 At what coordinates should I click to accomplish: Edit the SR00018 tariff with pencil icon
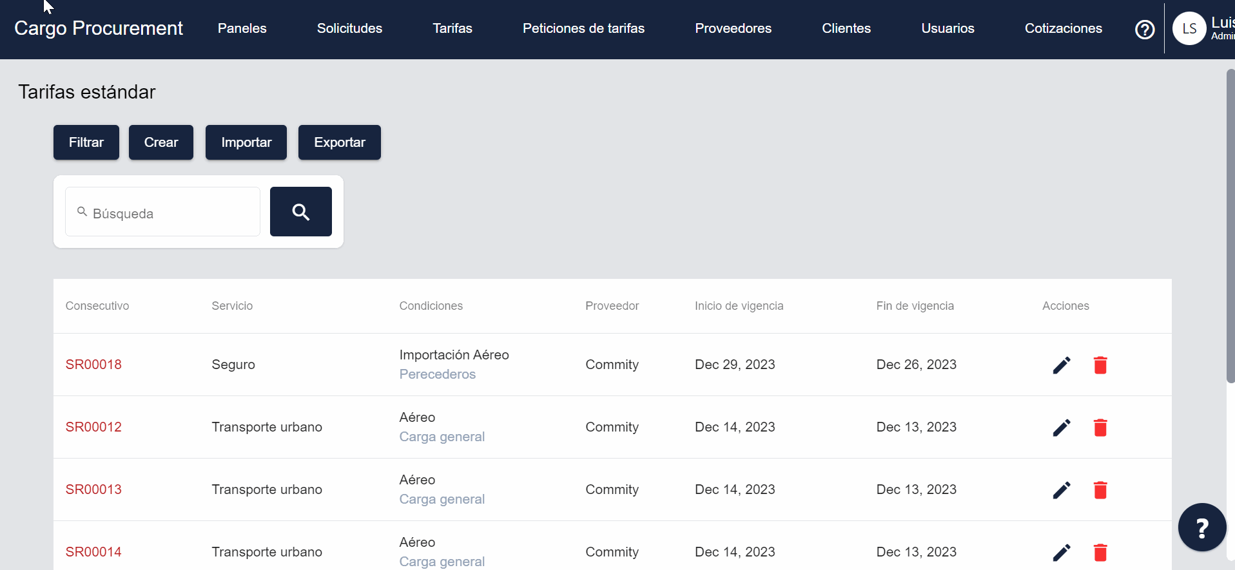1061,365
